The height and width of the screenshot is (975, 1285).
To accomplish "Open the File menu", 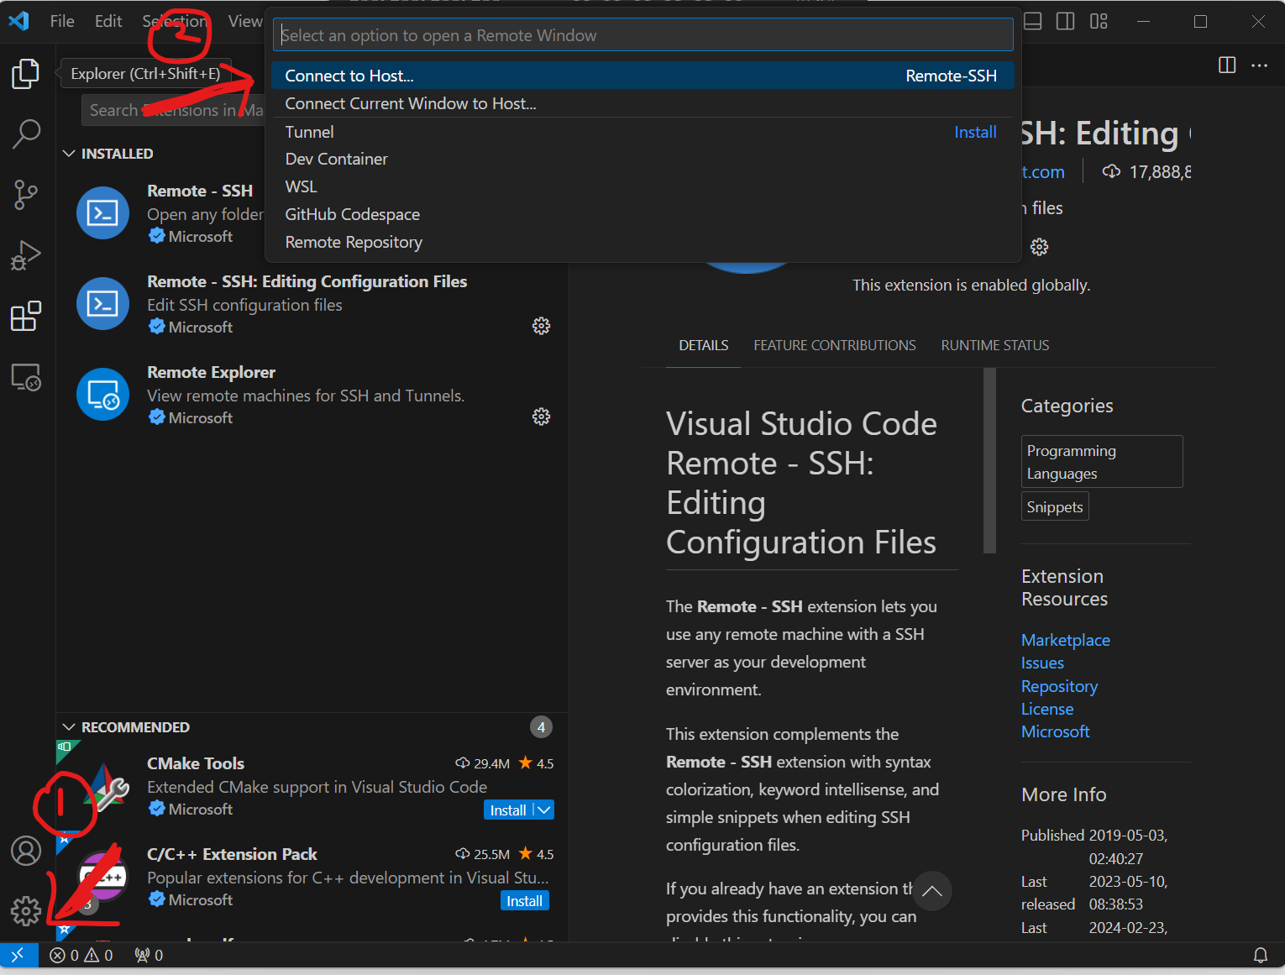I will pyautogui.click(x=62, y=21).
